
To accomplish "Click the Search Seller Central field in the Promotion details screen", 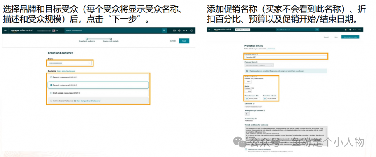I will coord(295,30).
